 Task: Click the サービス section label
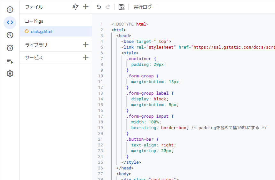tap(34, 57)
